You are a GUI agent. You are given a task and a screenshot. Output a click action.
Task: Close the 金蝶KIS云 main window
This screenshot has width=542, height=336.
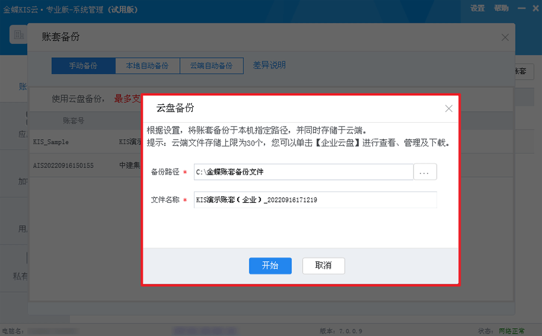point(536,8)
